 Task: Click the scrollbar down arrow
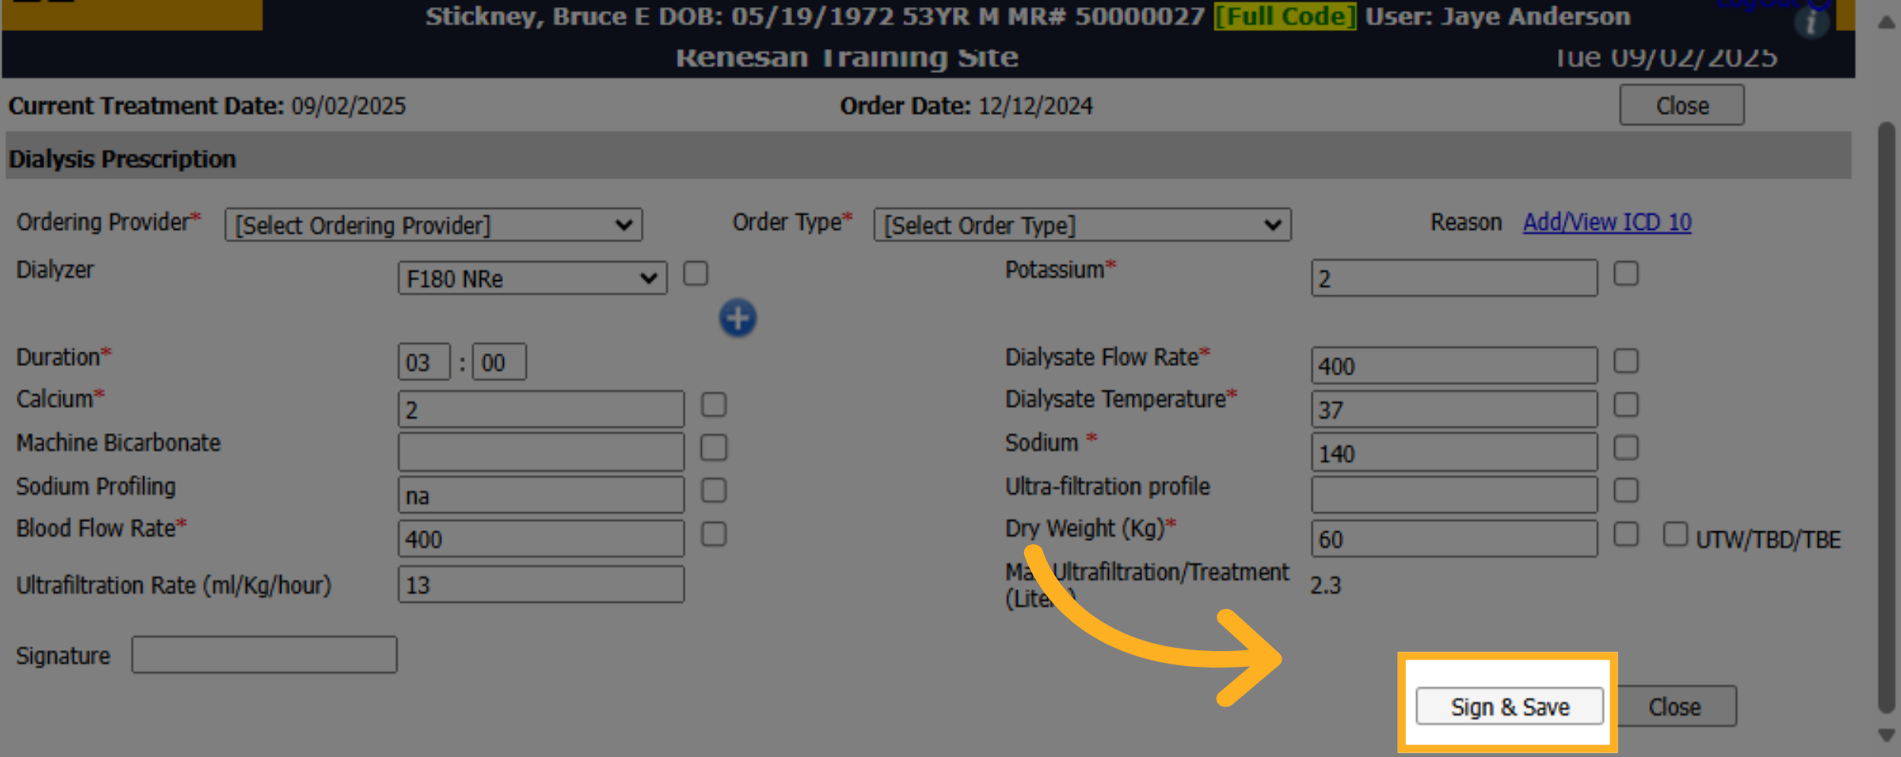pyautogui.click(x=1887, y=736)
